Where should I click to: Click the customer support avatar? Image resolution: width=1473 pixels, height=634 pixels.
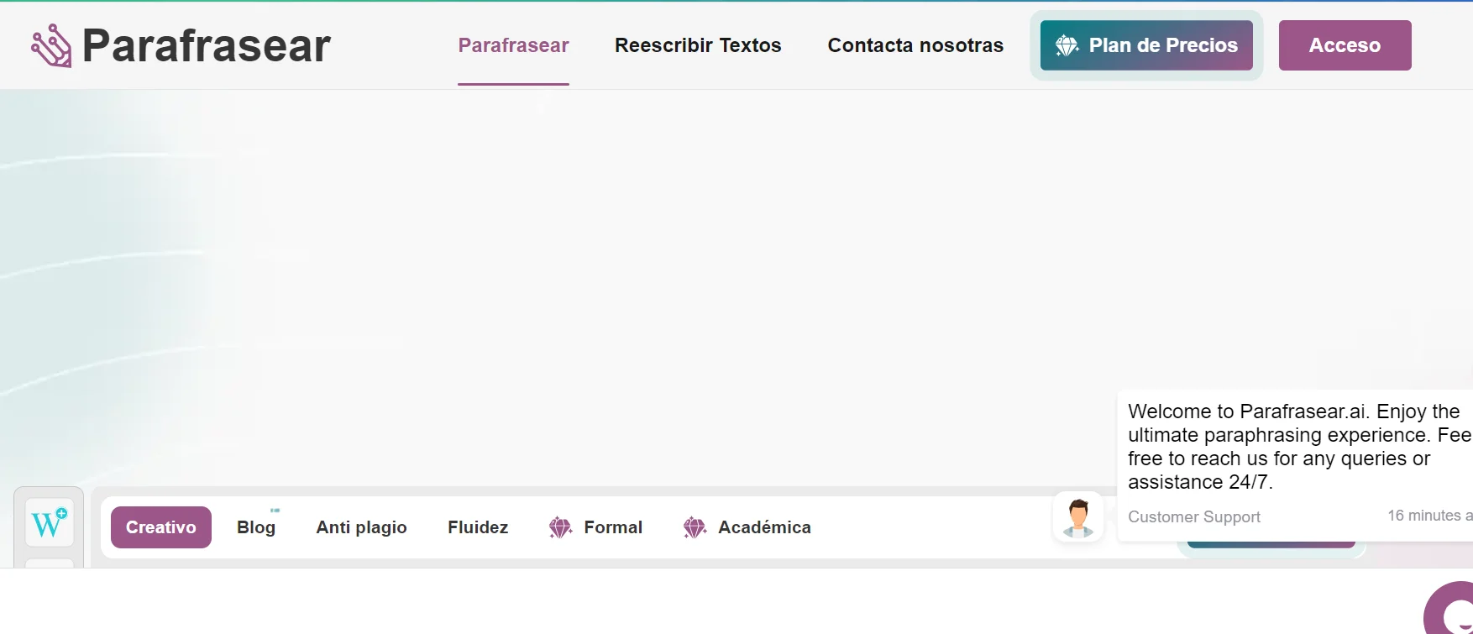1078,517
